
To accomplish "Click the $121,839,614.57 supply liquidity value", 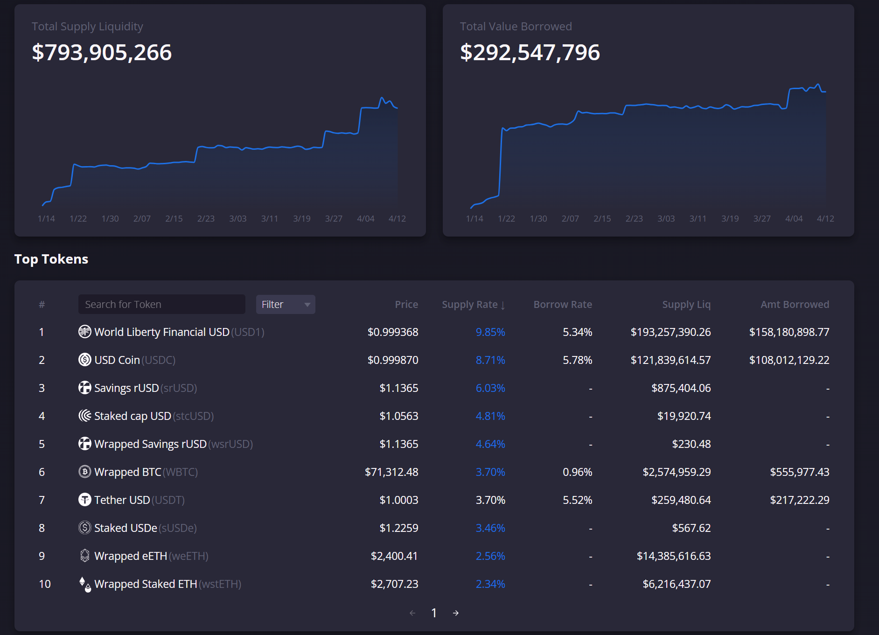I will point(670,360).
